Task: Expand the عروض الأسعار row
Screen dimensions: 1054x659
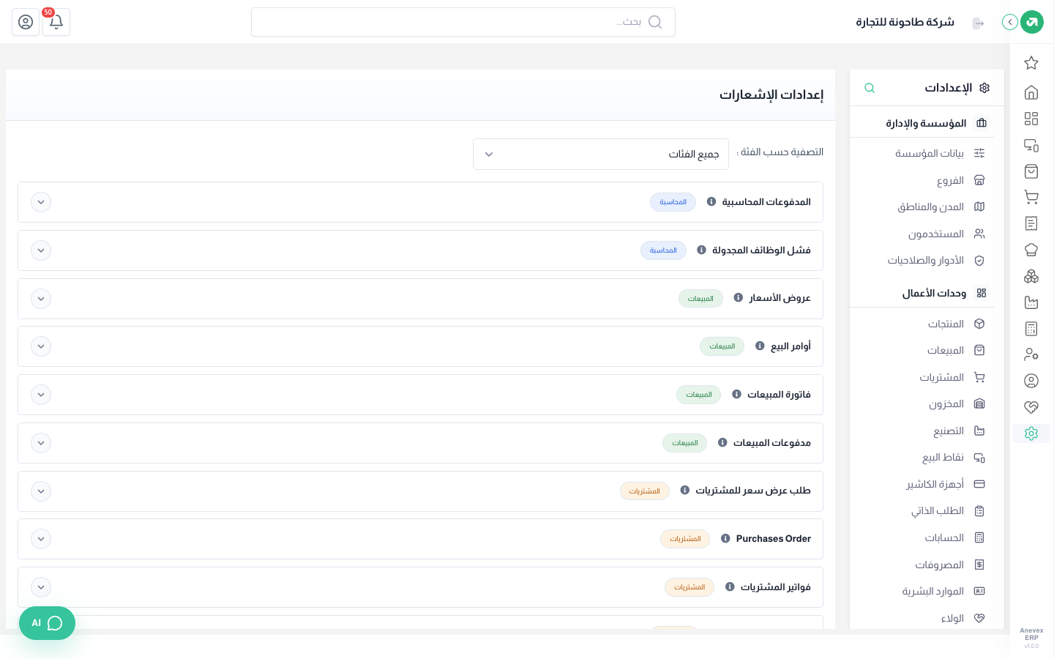Action: click(41, 299)
